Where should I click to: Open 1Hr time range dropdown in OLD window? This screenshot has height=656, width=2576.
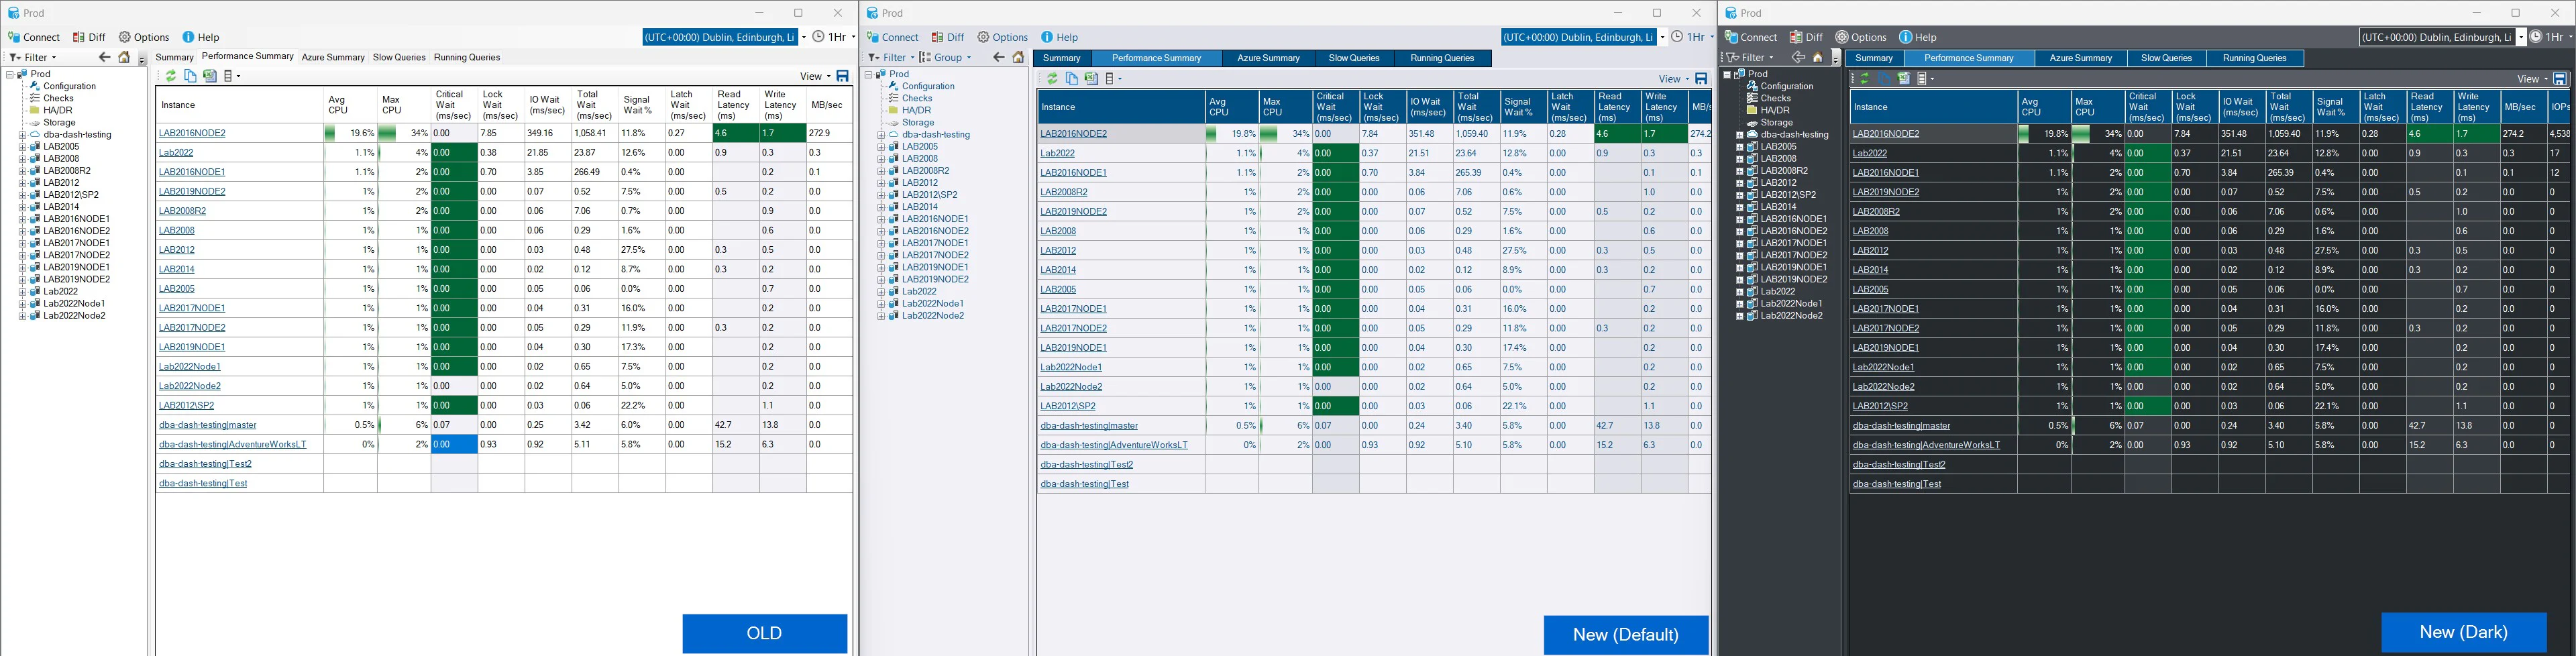[x=834, y=37]
